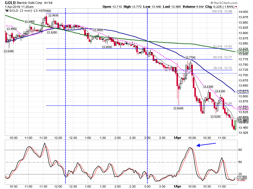
Task: Click the 13.9050 price annotation
Action: (12, 29)
